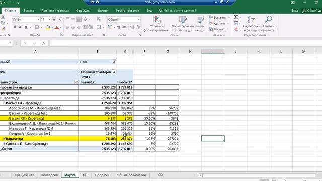Image resolution: width=322 pixels, height=181 pixels.
Task: Click Вход sign-in link
Action: pos(295,11)
